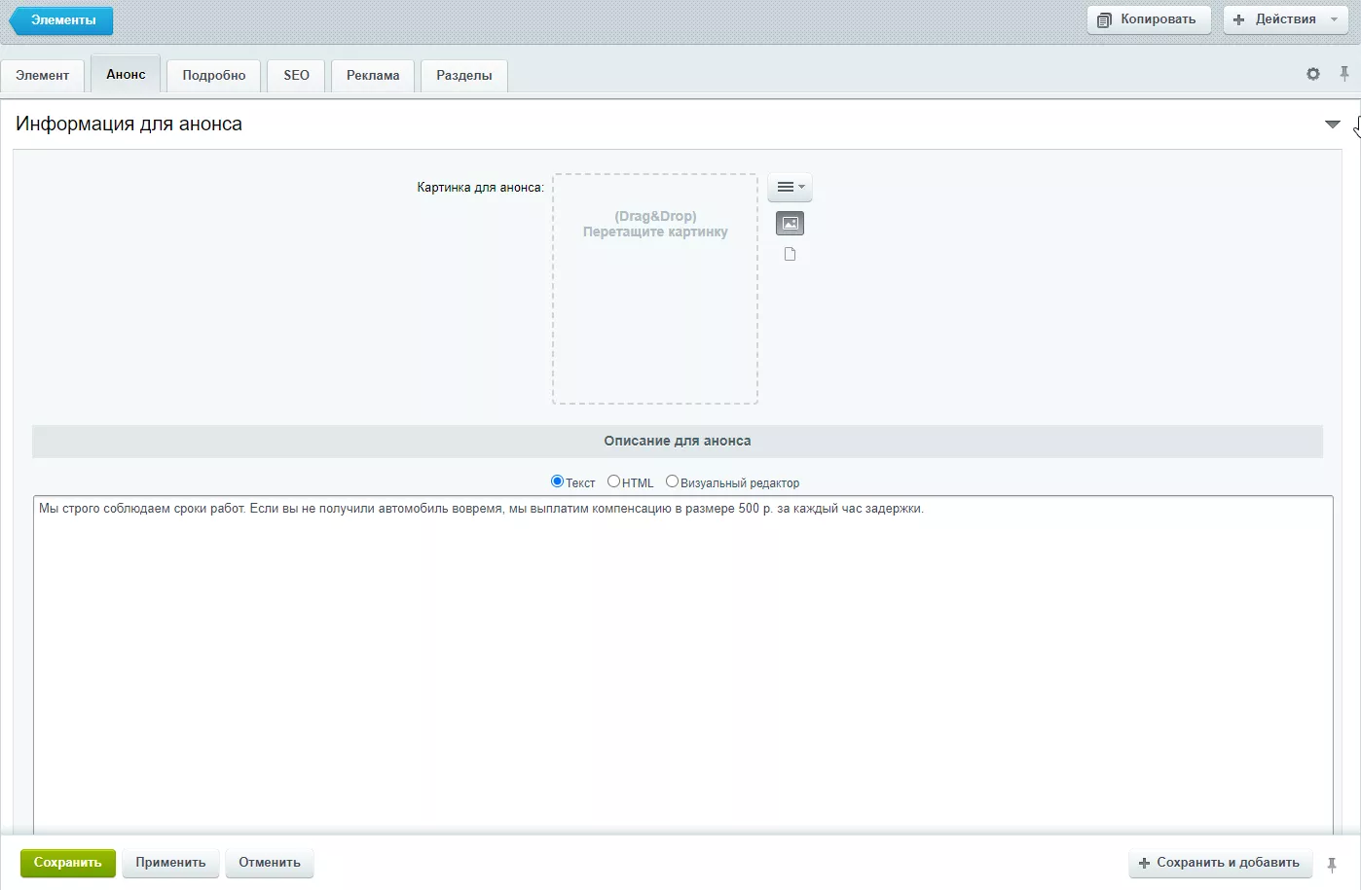
Task: Click the Копировать button
Action: tap(1148, 19)
